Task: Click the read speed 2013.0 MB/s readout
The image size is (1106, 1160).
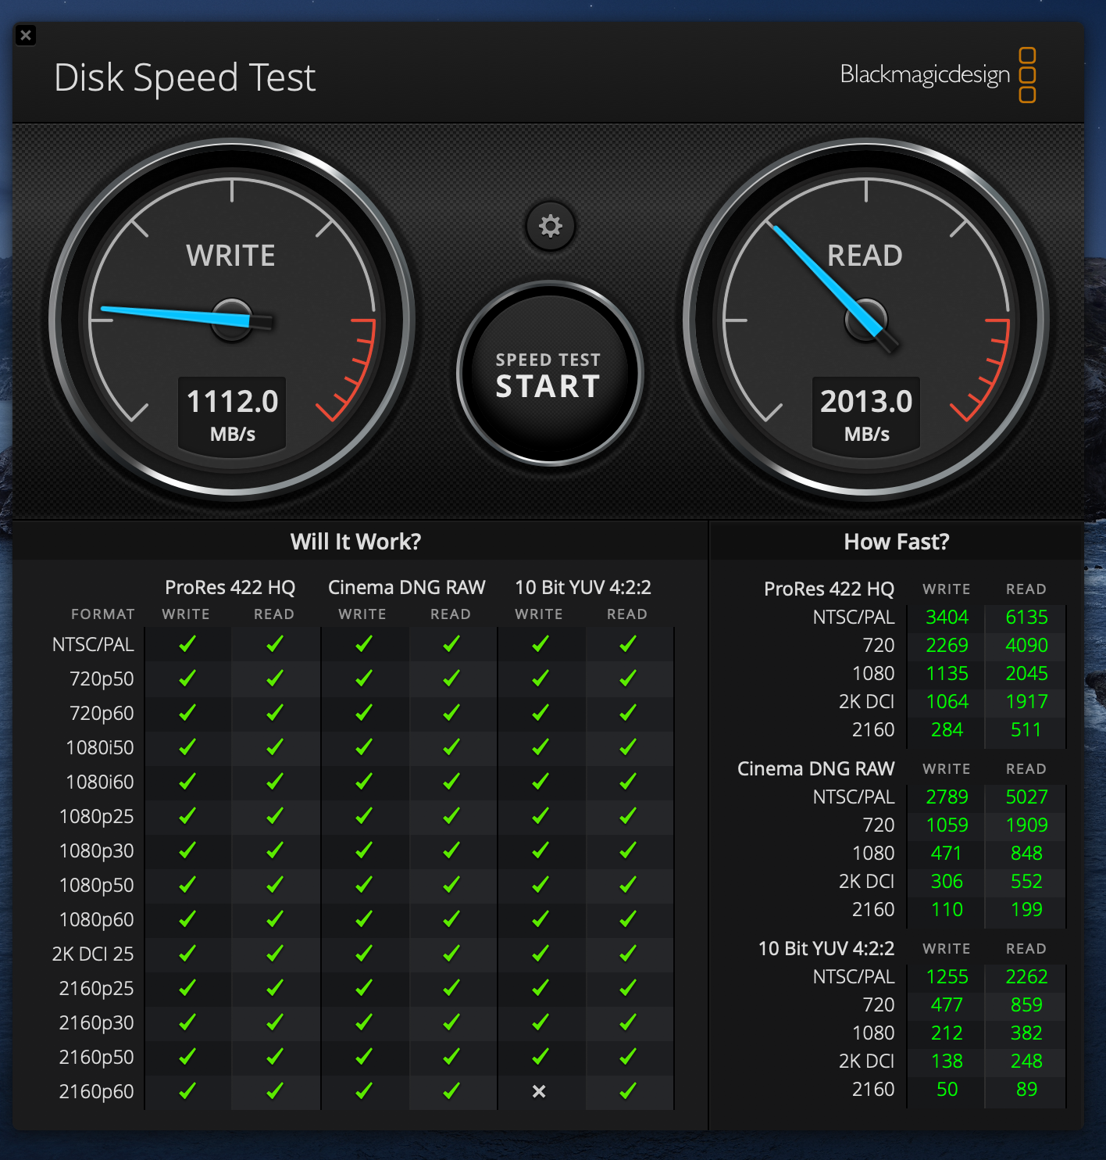Action: (866, 414)
